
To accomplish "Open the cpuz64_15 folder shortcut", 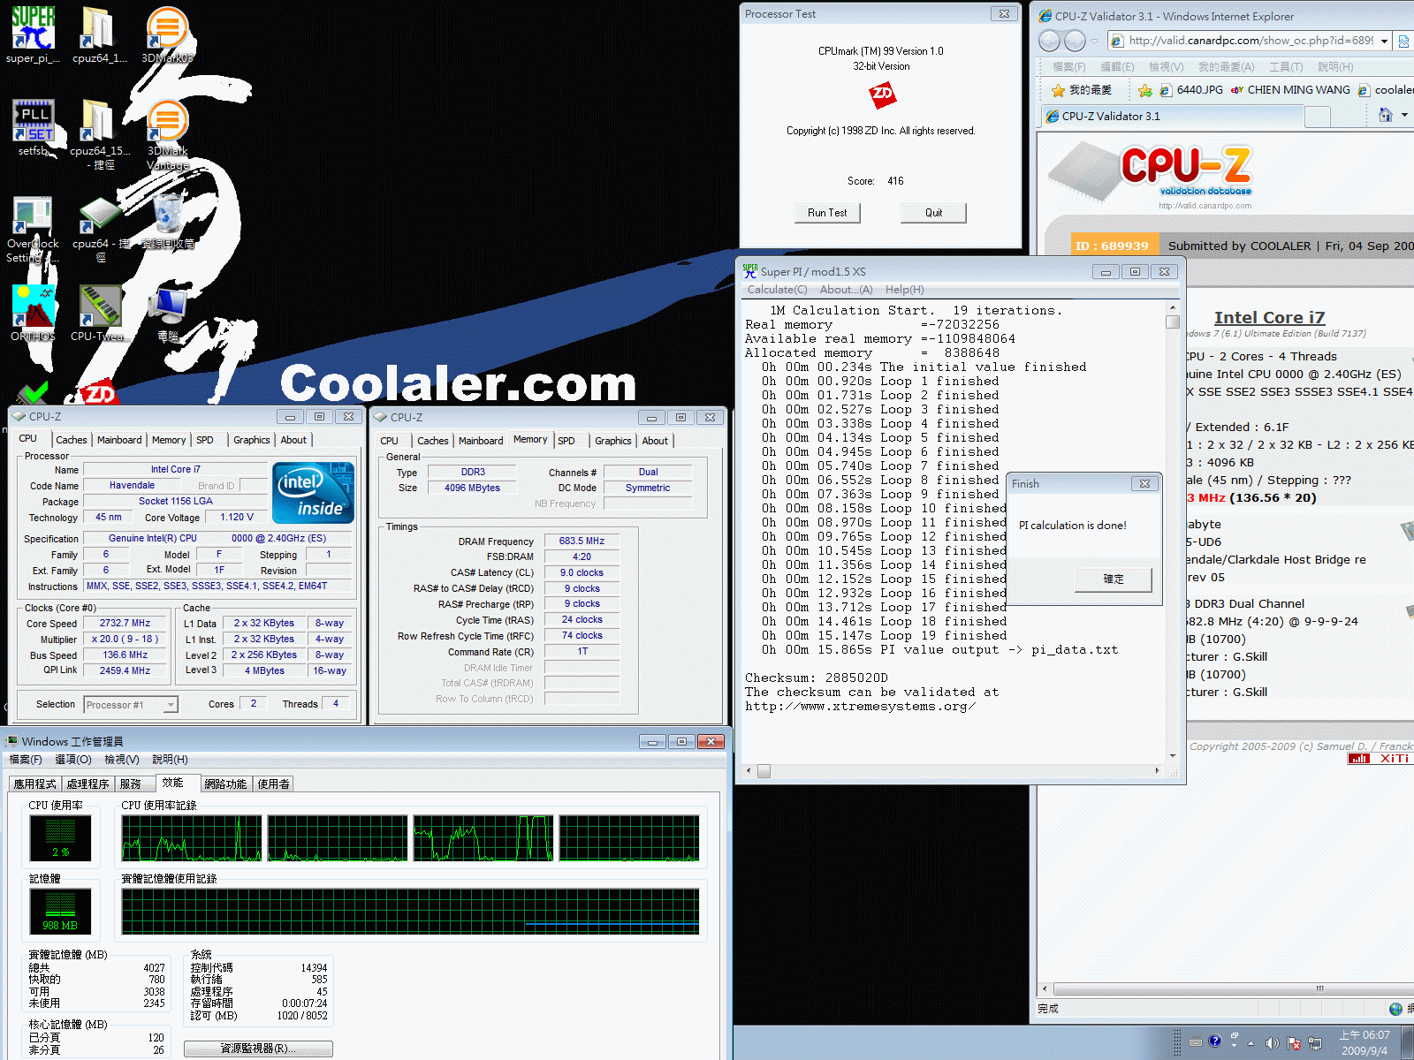I will click(x=100, y=134).
